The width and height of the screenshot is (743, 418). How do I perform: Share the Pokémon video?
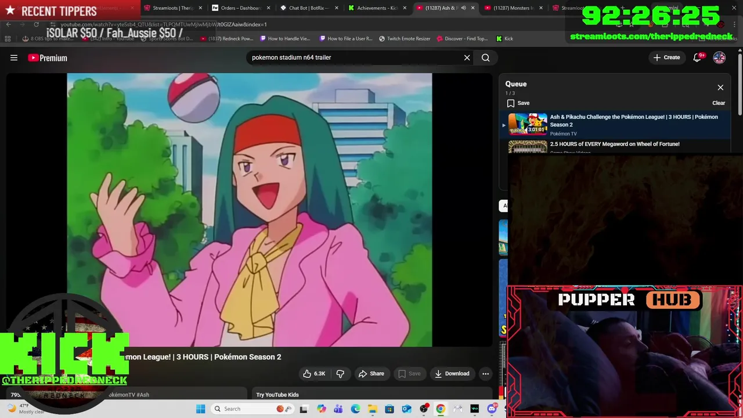click(x=371, y=374)
